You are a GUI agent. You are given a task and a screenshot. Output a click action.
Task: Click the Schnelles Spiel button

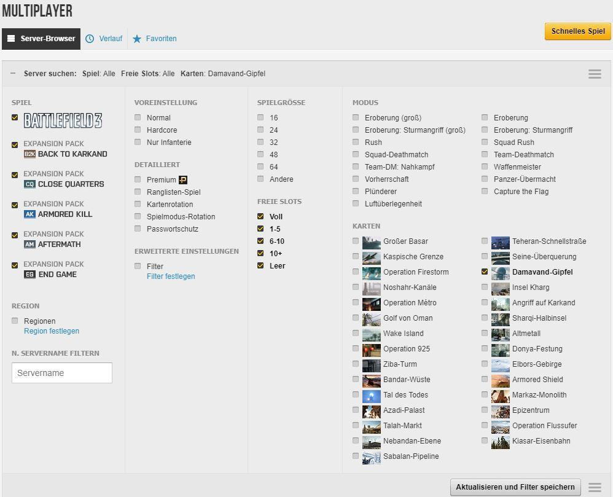pos(578,31)
